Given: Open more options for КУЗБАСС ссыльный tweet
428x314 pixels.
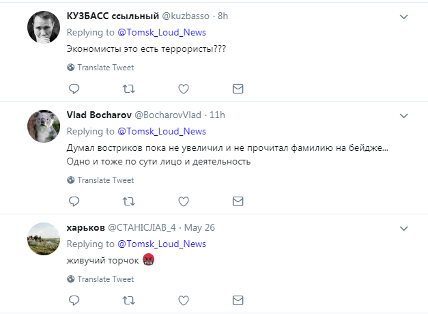Looking at the screenshot, I should tap(403, 16).
